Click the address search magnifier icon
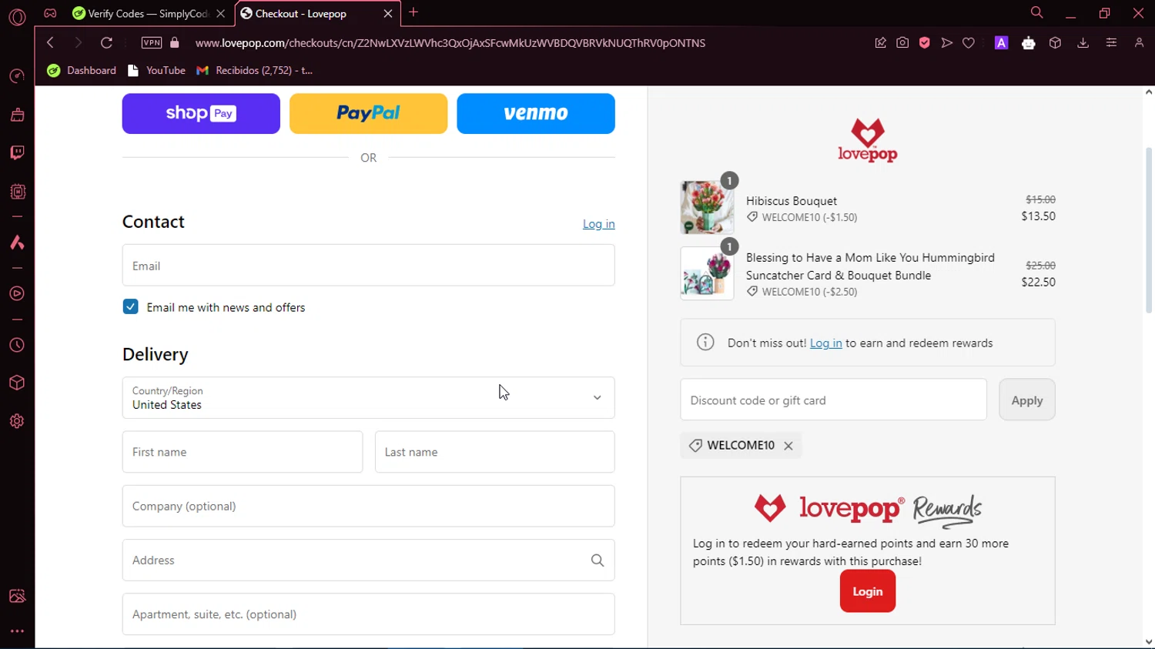Image resolution: width=1155 pixels, height=649 pixels. [598, 560]
